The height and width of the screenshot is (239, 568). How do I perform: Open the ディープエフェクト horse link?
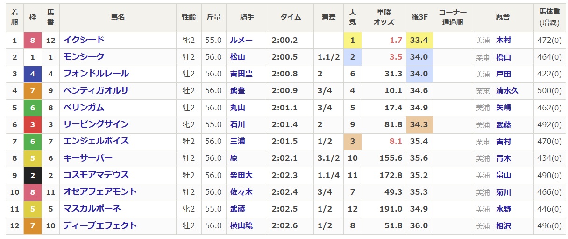tap(100, 225)
